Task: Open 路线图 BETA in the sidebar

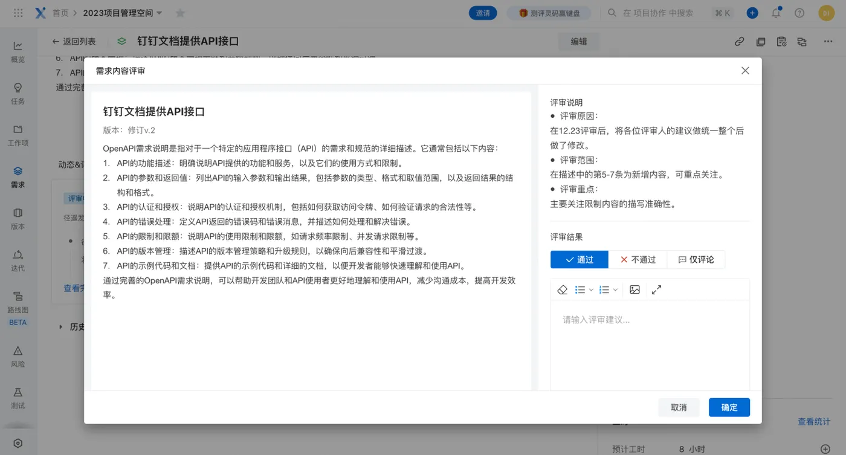Action: (18, 308)
